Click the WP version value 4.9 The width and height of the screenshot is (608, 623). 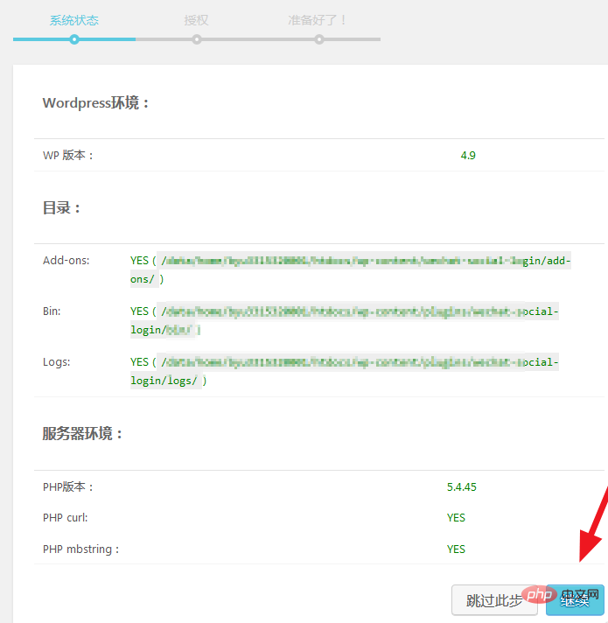coord(468,156)
